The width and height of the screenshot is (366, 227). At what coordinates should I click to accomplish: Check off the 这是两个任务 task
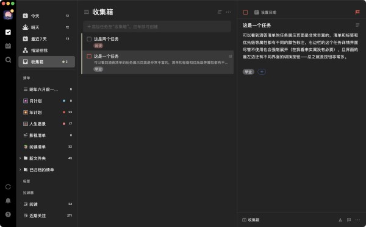tap(89, 39)
